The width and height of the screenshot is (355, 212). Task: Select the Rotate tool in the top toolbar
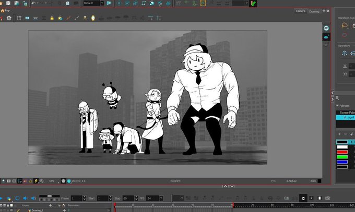click(x=127, y=3)
